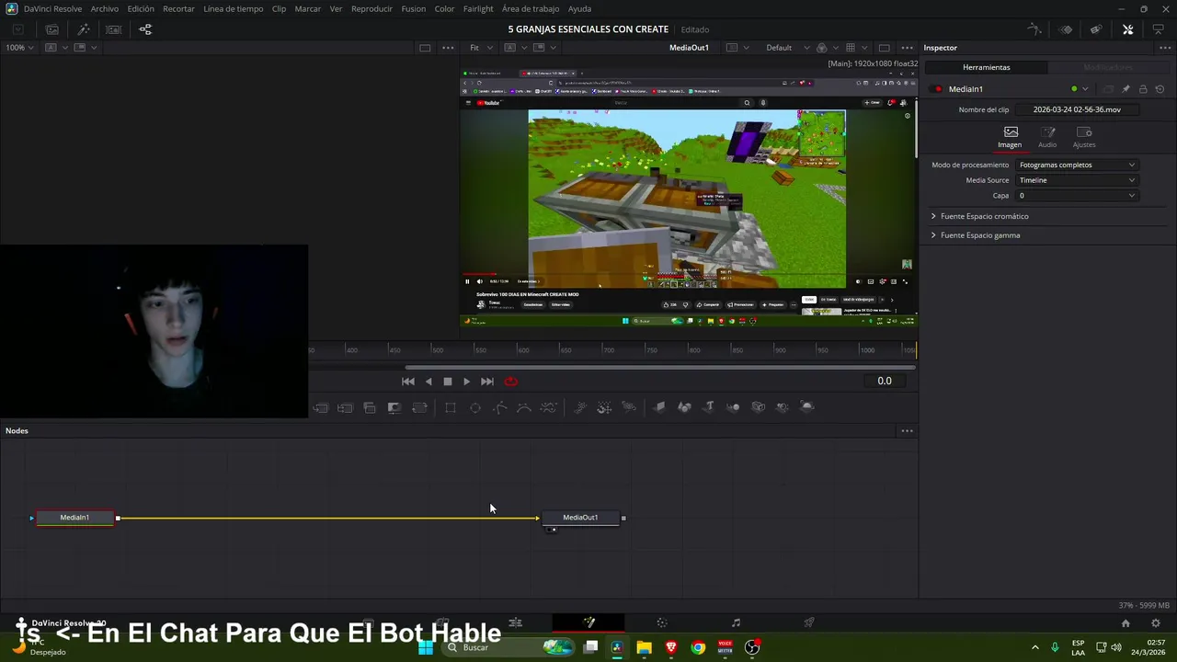Toggle the MediaIn1 enable switch in Inspector
The height and width of the screenshot is (662, 1177).
[x=937, y=89]
